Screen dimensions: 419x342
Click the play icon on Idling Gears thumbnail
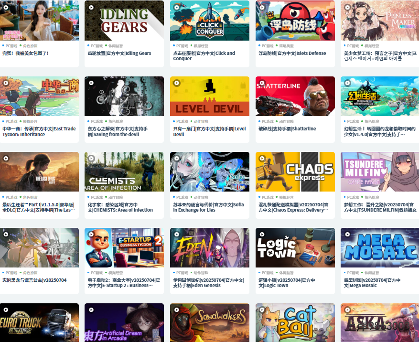pos(91,7)
